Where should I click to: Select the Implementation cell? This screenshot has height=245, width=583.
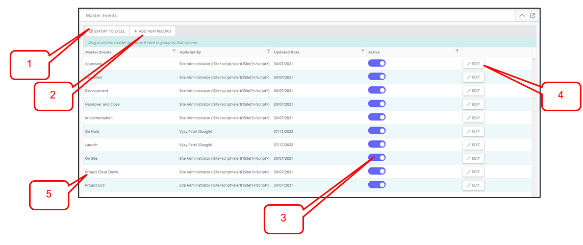click(x=98, y=118)
